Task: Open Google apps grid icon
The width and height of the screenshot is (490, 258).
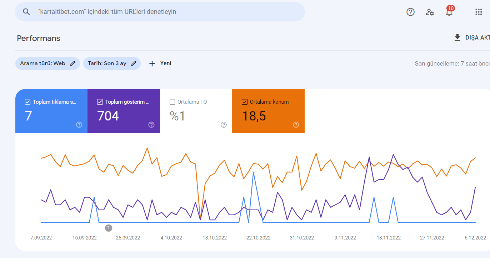Action: (x=479, y=12)
